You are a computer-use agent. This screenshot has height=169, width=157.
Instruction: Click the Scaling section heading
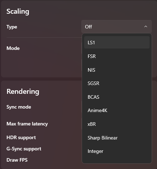pyautogui.click(x=18, y=12)
